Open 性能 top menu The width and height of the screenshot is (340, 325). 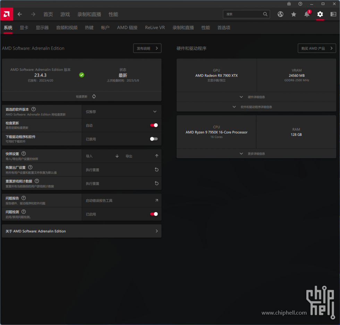(113, 14)
